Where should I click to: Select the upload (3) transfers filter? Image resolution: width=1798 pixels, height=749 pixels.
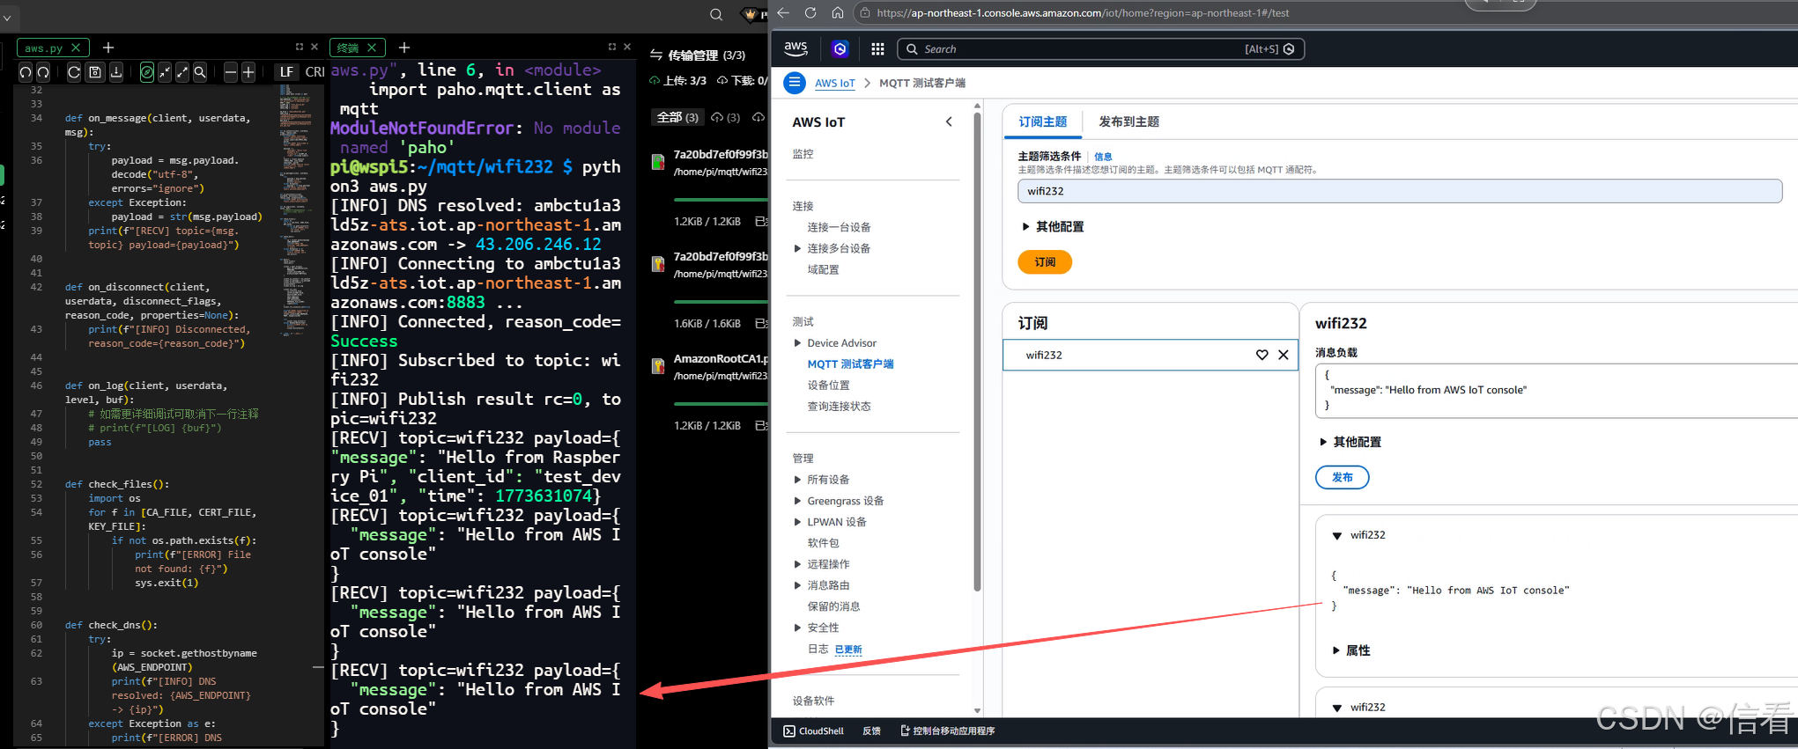[x=725, y=117]
